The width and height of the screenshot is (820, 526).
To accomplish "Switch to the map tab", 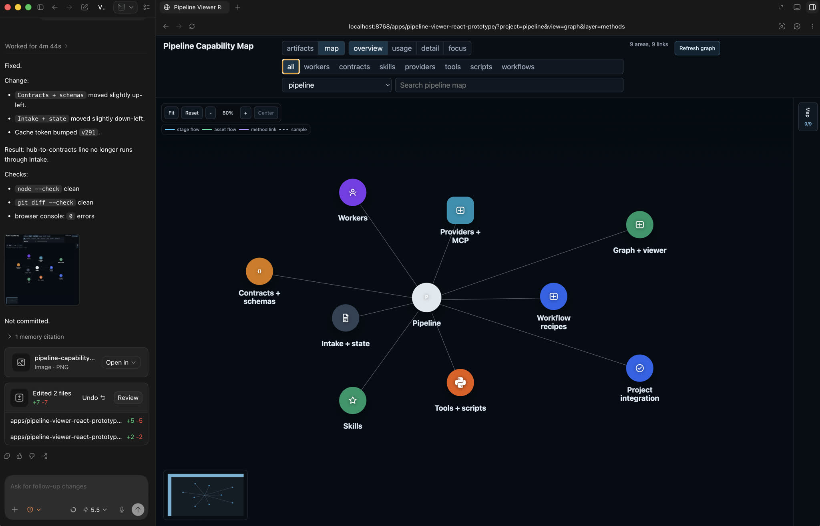I will [331, 48].
